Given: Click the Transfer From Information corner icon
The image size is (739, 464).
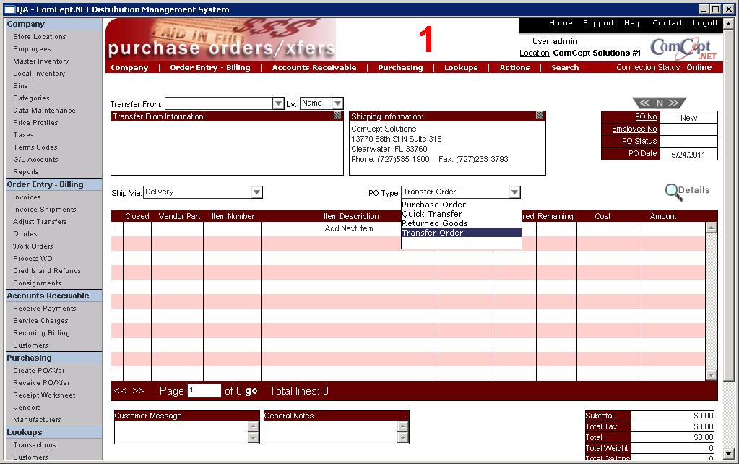Looking at the screenshot, I should [x=337, y=116].
